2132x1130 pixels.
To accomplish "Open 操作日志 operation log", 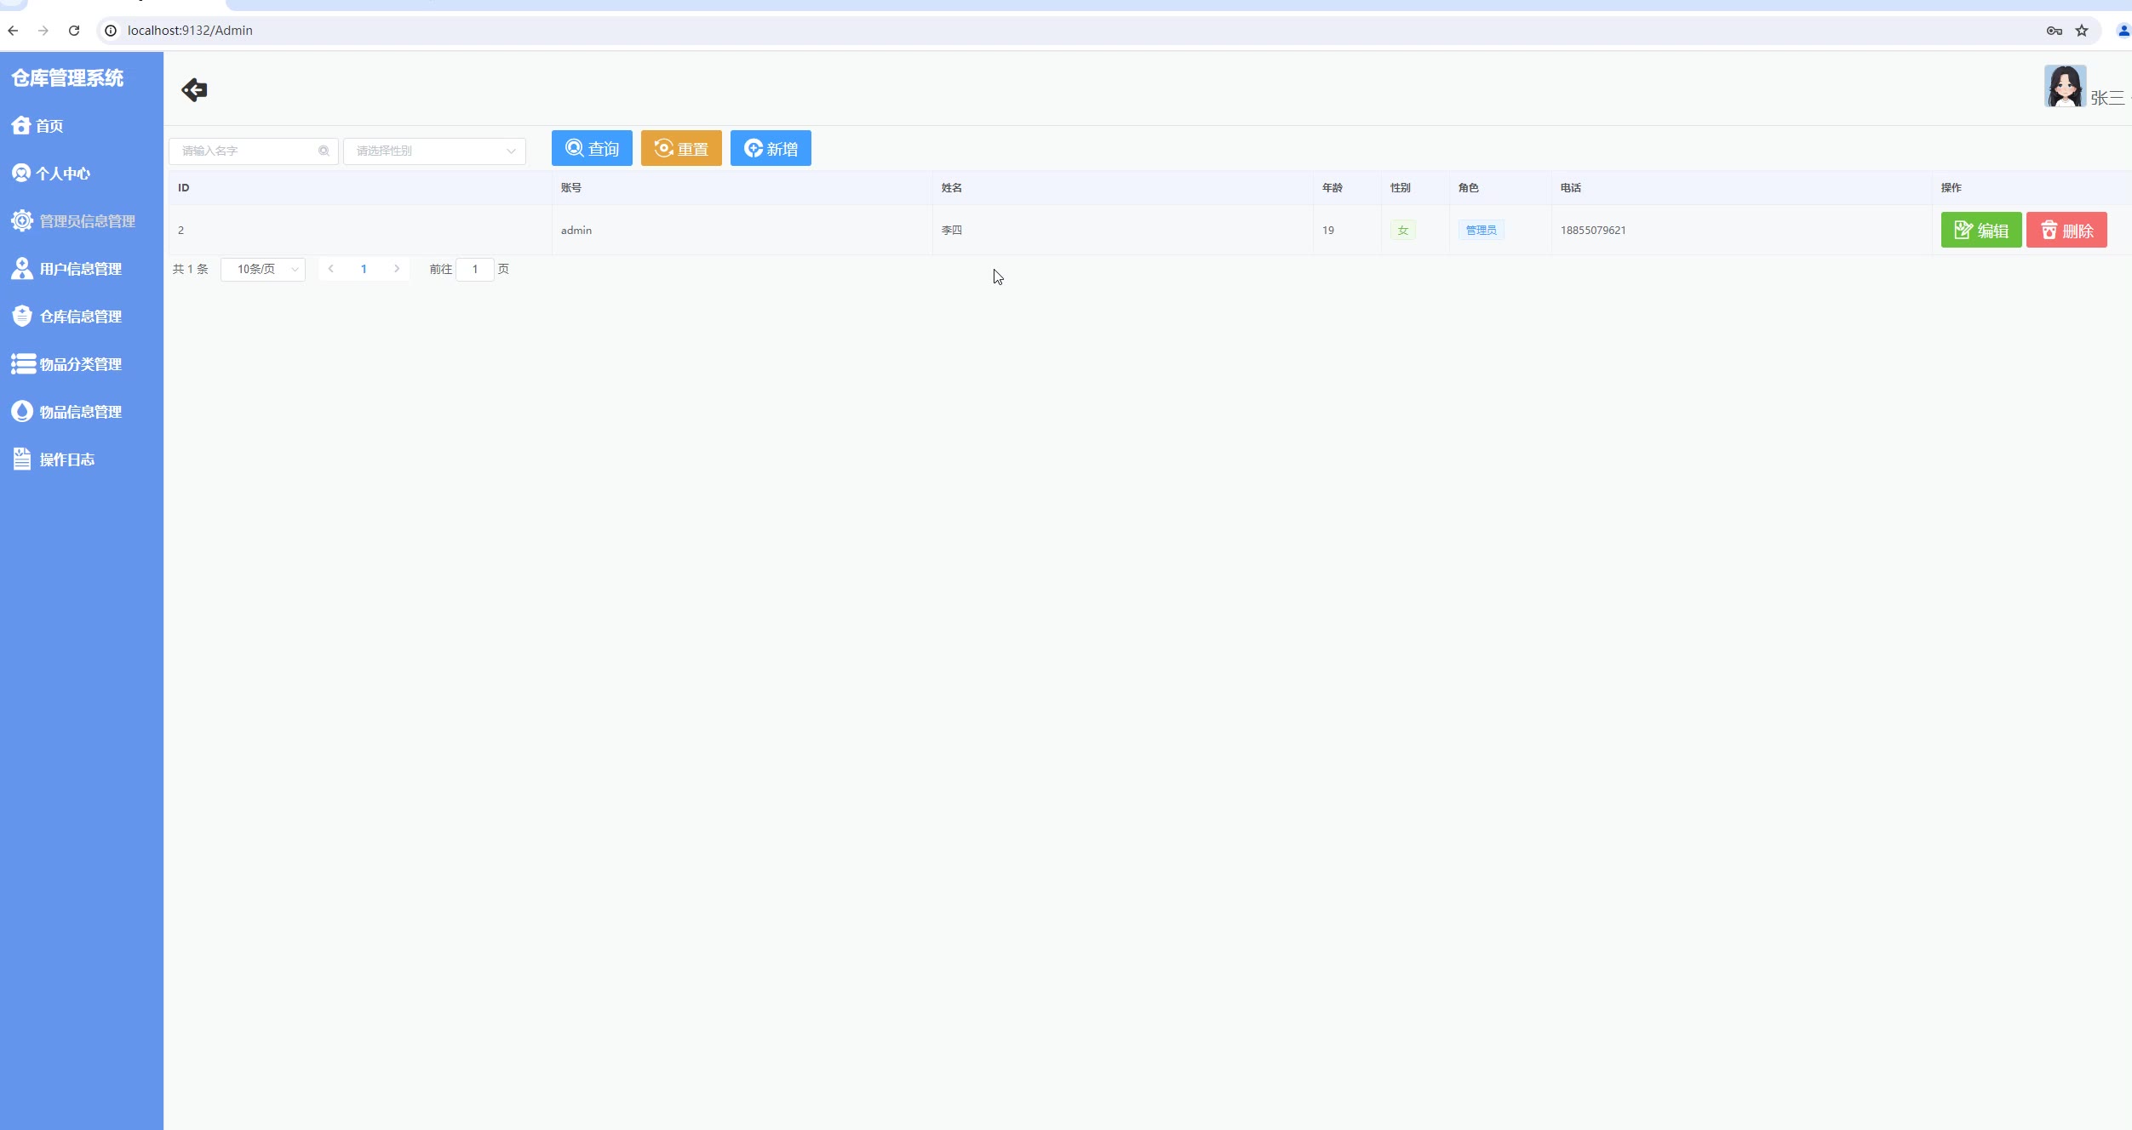I will 66,459.
